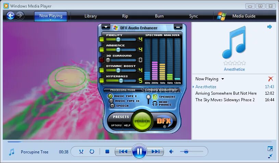Open the Now Playing tab dropdown arrow

click(x=51, y=20)
